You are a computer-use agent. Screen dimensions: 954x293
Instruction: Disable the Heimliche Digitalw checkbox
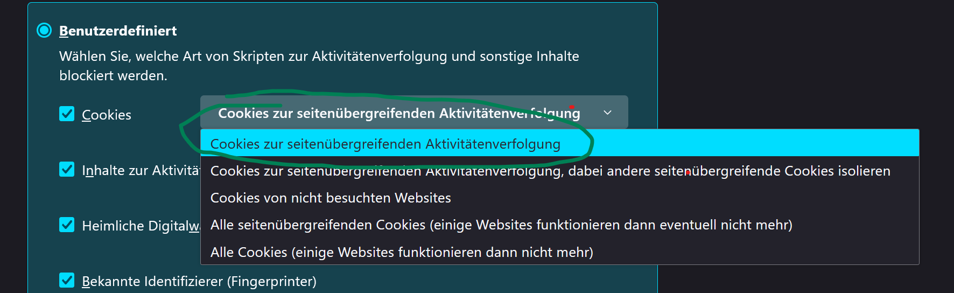click(67, 225)
